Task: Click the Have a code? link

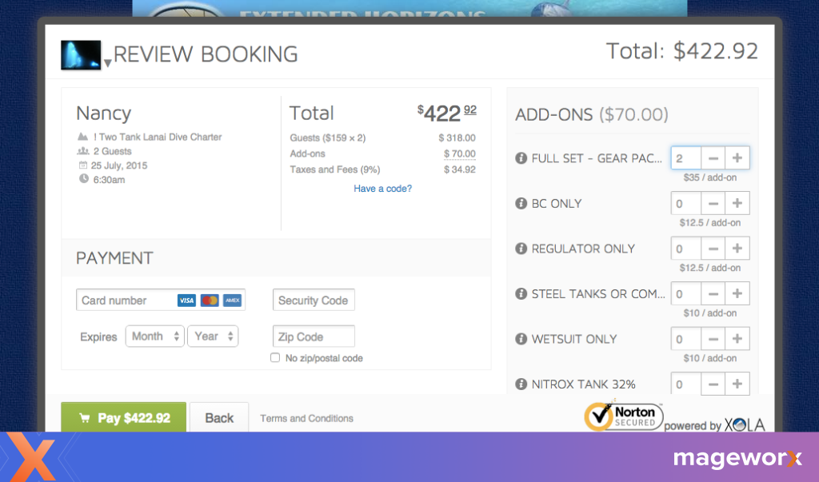Action: [x=383, y=189]
